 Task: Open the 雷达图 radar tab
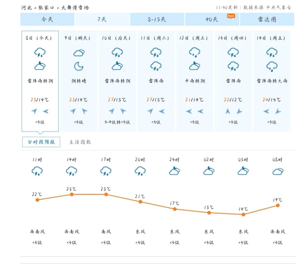tap(267, 19)
